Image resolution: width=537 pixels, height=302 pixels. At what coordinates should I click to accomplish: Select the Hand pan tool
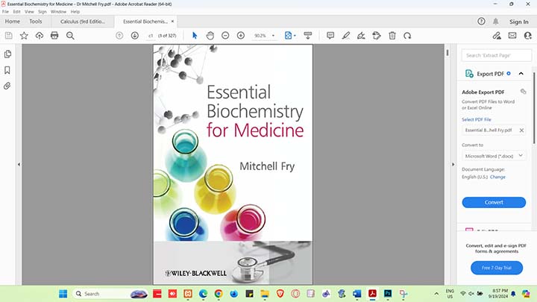click(x=210, y=35)
